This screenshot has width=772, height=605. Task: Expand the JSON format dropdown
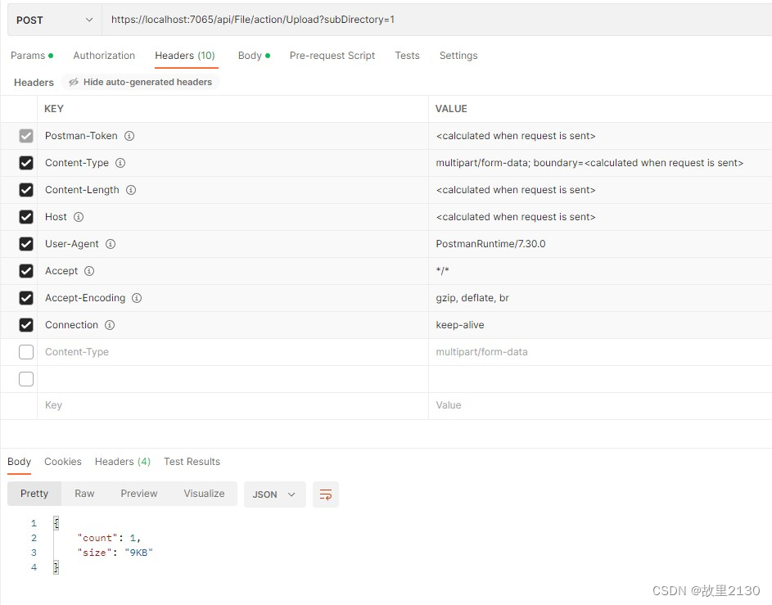[275, 494]
